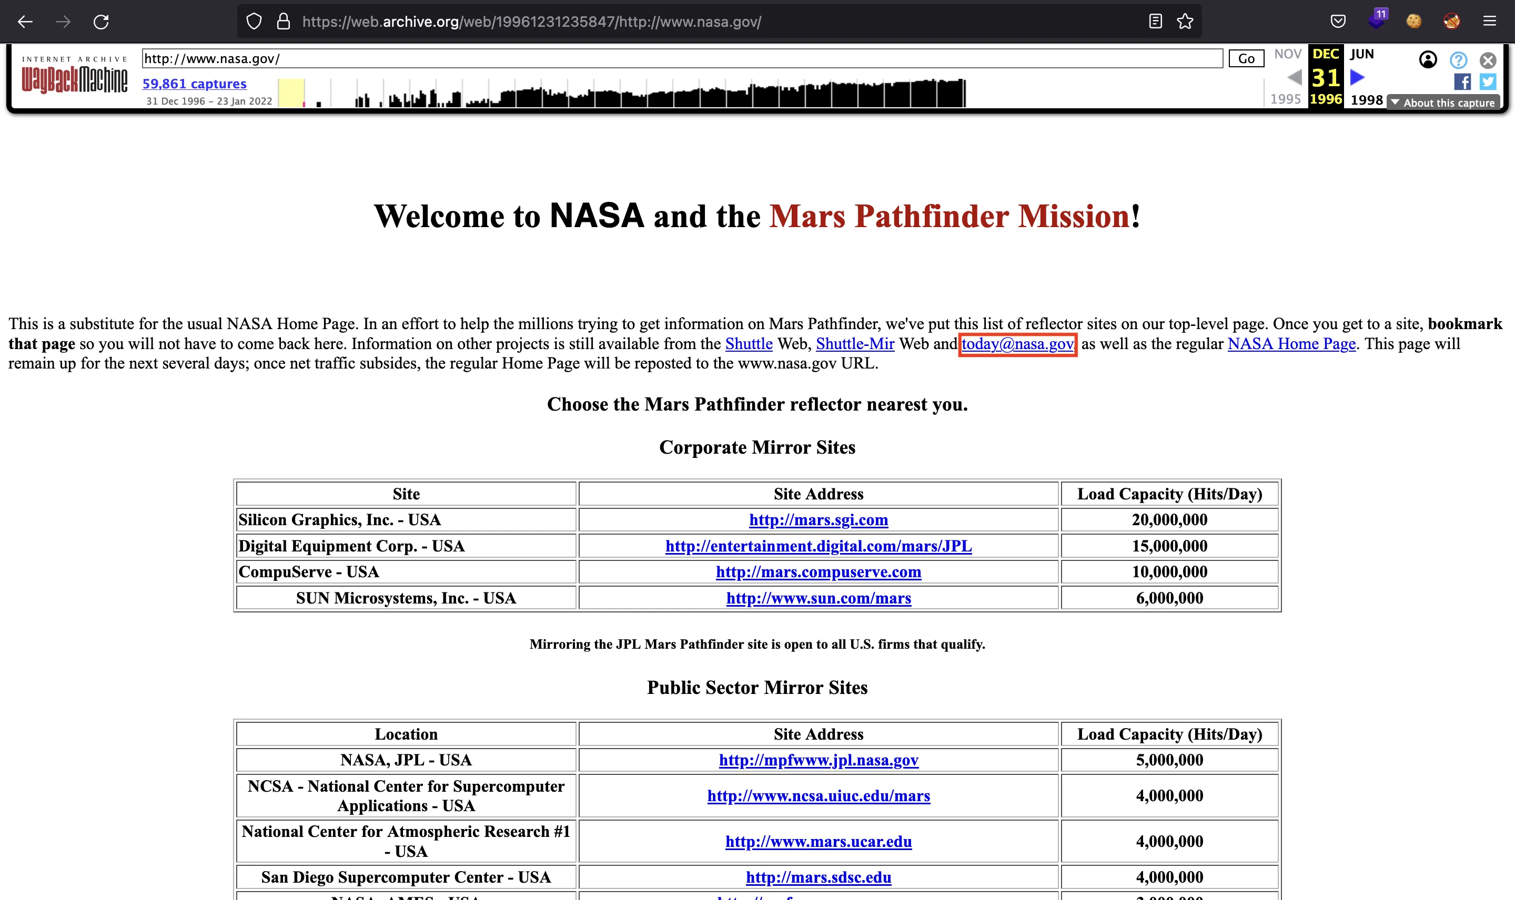Viewport: 1515px width, 900px height.
Task: Click 'Corporate Mirror Sites' heading
Action: pyautogui.click(x=757, y=447)
